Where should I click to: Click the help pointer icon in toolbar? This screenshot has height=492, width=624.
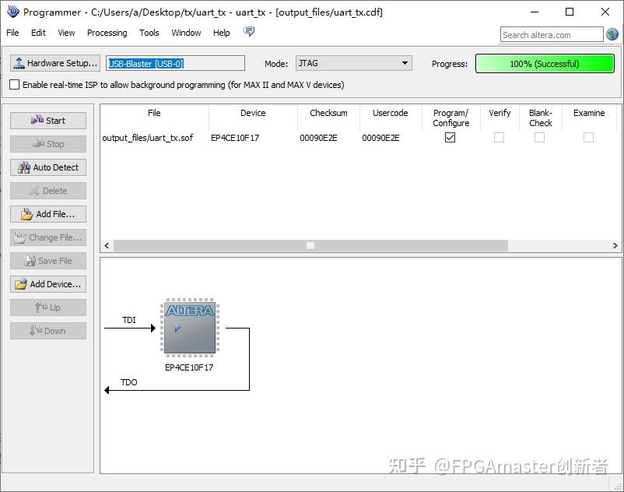click(248, 33)
